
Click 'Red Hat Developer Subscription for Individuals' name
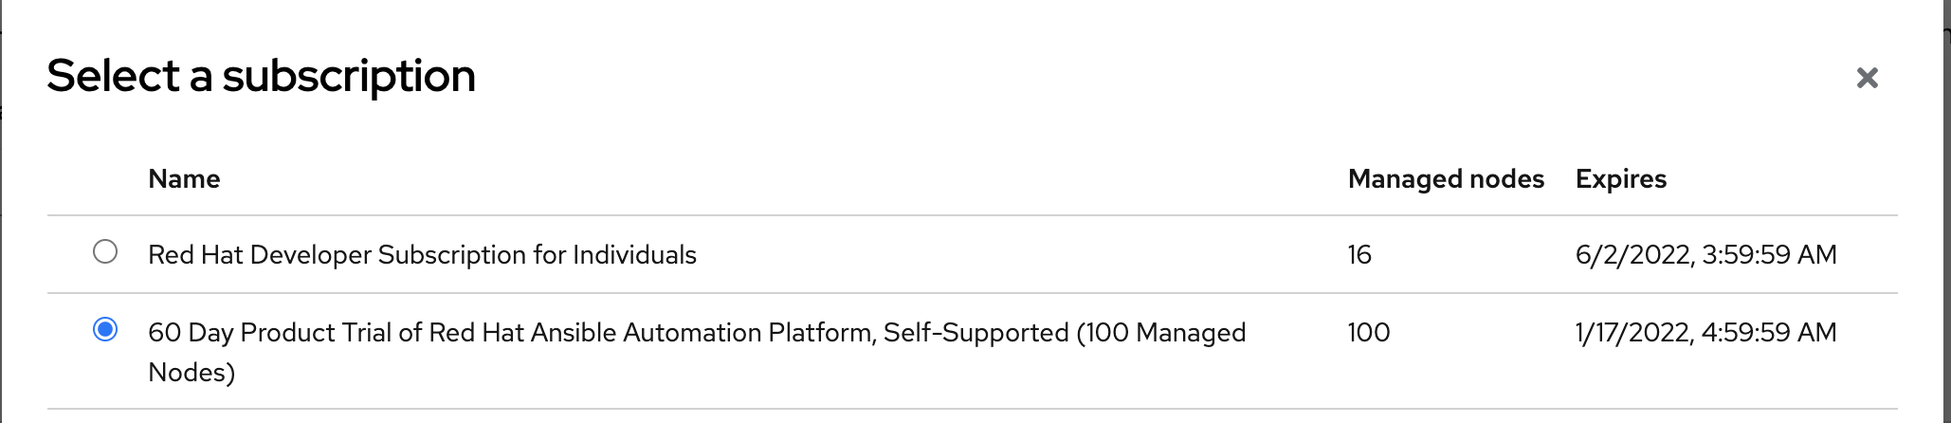pyautogui.click(x=422, y=255)
